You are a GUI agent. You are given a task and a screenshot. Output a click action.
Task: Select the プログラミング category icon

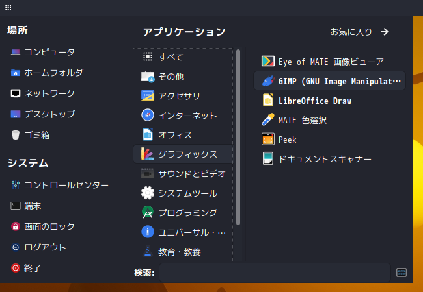[x=148, y=212]
